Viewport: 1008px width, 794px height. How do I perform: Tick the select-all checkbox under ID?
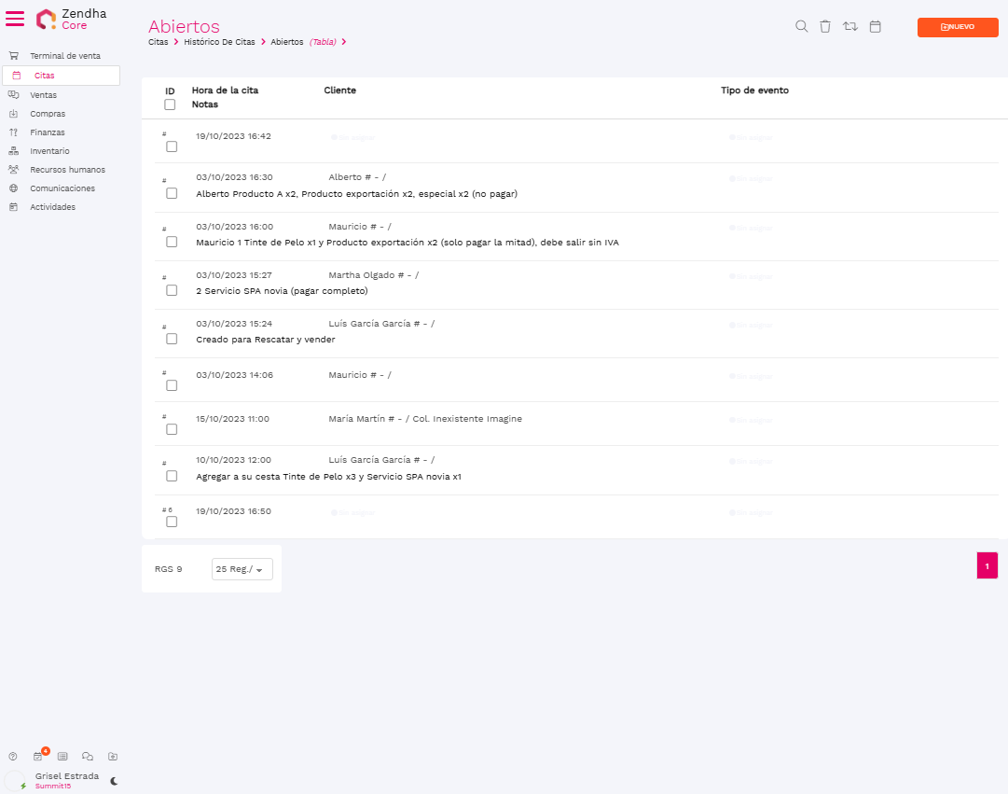point(170,104)
